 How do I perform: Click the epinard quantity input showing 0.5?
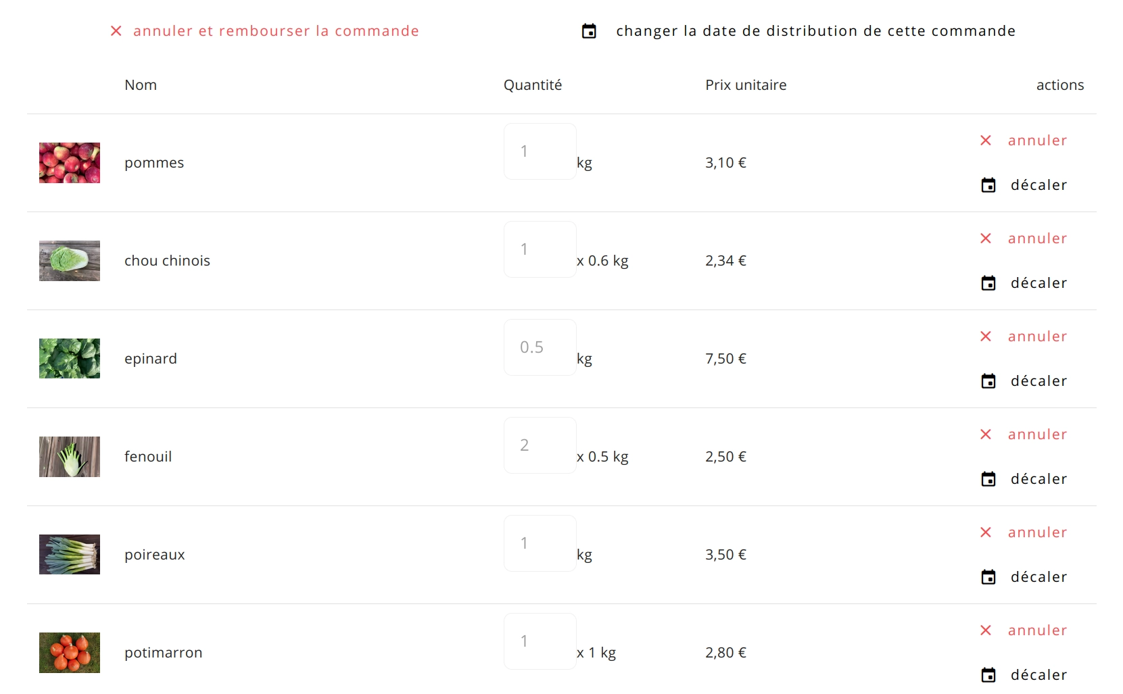click(540, 347)
